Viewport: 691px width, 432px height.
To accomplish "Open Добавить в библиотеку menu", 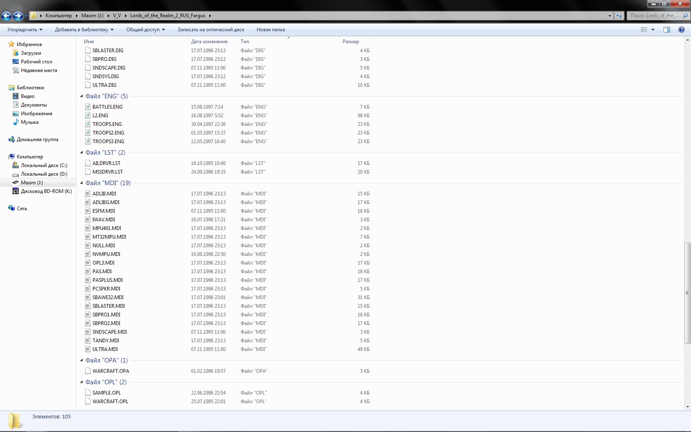I will coord(84,30).
